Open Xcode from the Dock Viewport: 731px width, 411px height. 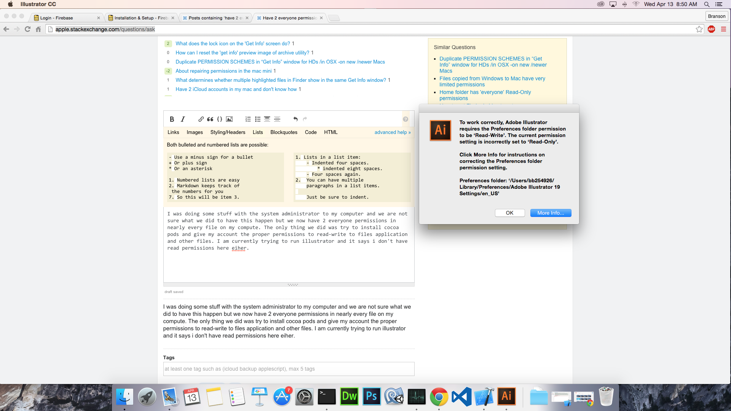tap(484, 397)
